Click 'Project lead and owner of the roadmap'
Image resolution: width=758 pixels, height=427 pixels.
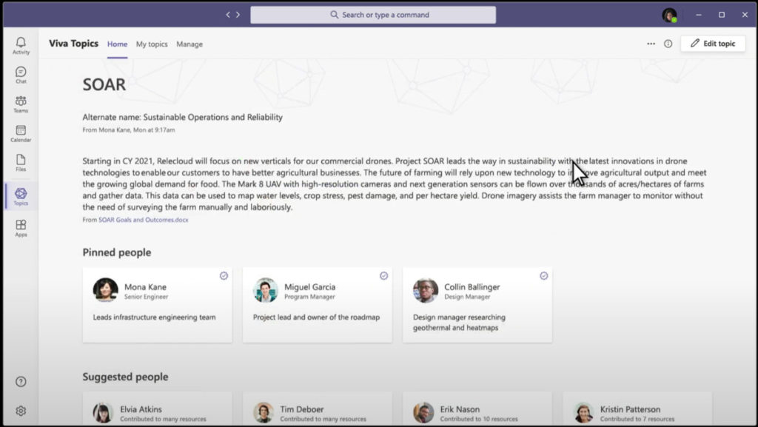[316, 317]
